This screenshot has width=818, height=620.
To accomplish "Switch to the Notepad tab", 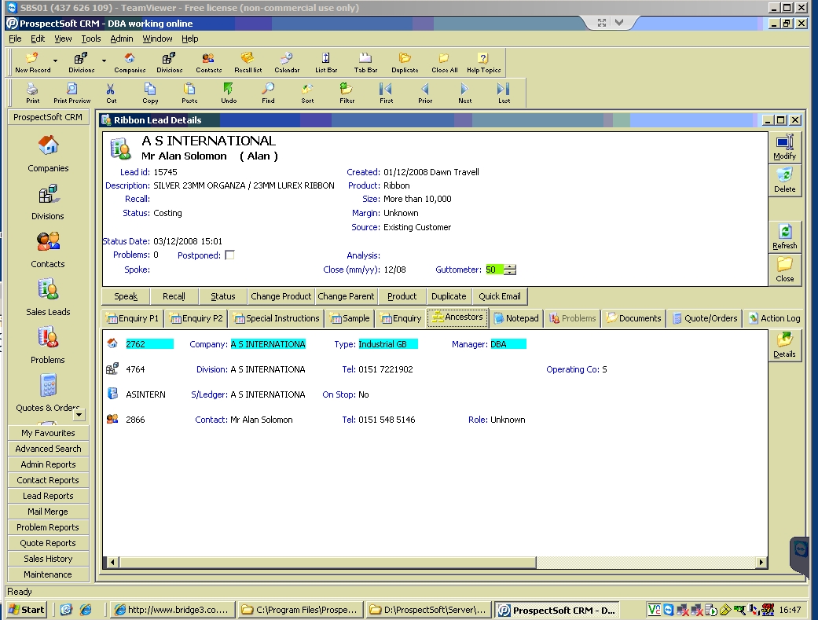I will [x=516, y=318].
